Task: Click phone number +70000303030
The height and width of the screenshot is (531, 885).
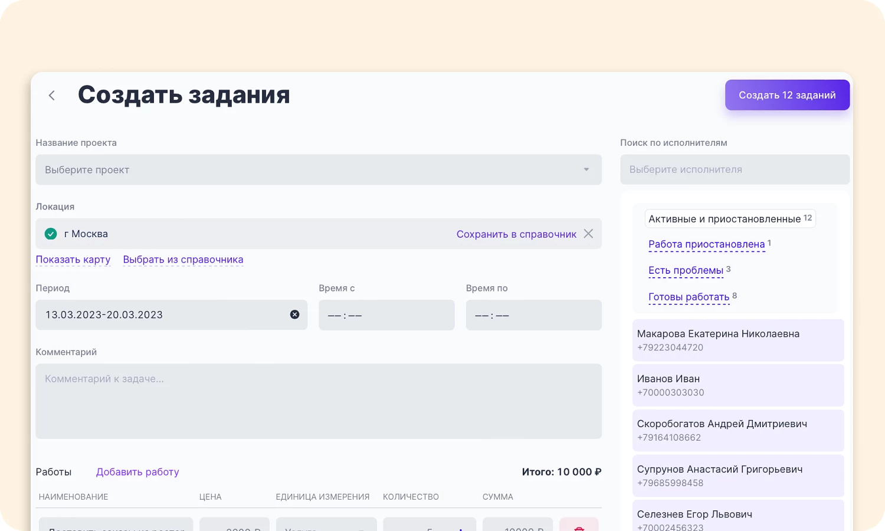Action: coord(671,392)
